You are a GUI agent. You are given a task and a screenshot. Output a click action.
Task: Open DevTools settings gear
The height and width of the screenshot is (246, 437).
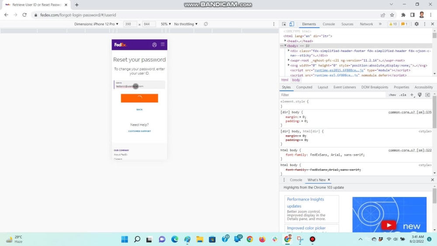tap(416, 24)
